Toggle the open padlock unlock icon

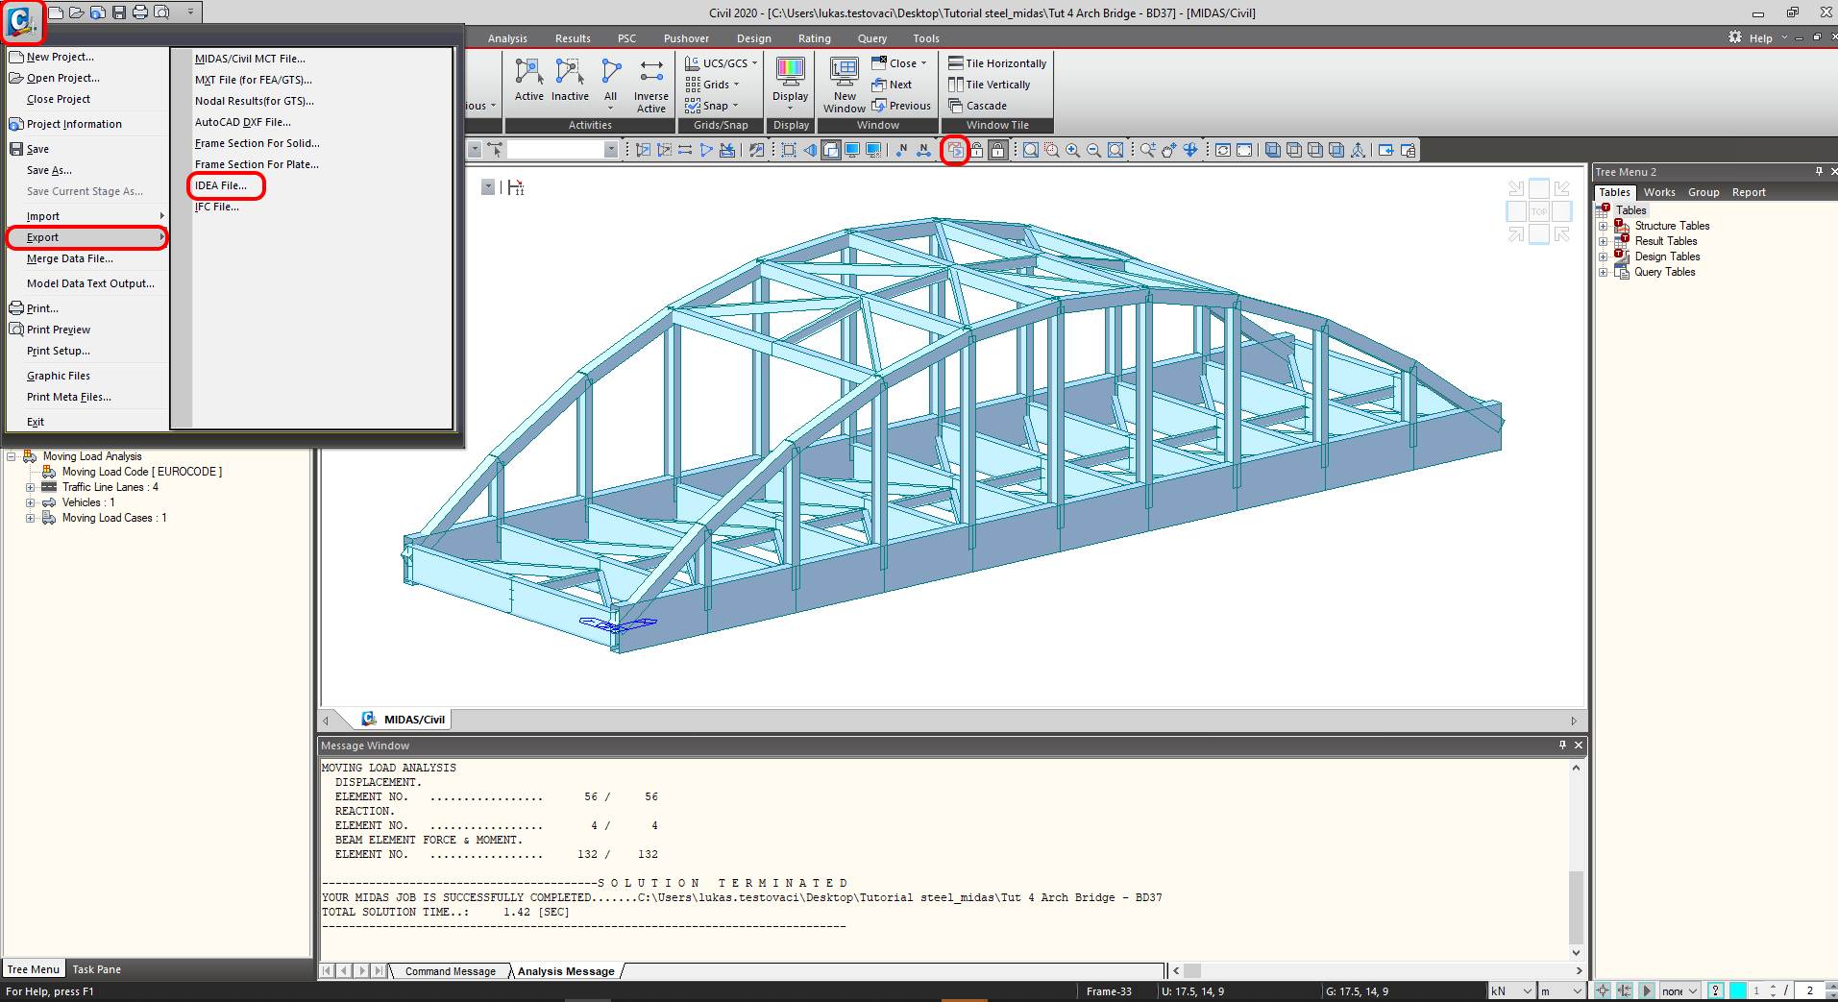click(976, 150)
